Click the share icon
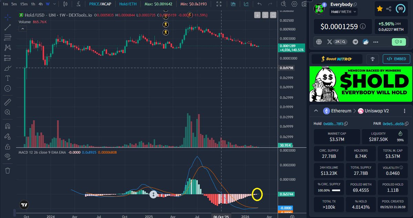Image resolution: width=413 pixels, height=218 pixels. click(x=389, y=9)
